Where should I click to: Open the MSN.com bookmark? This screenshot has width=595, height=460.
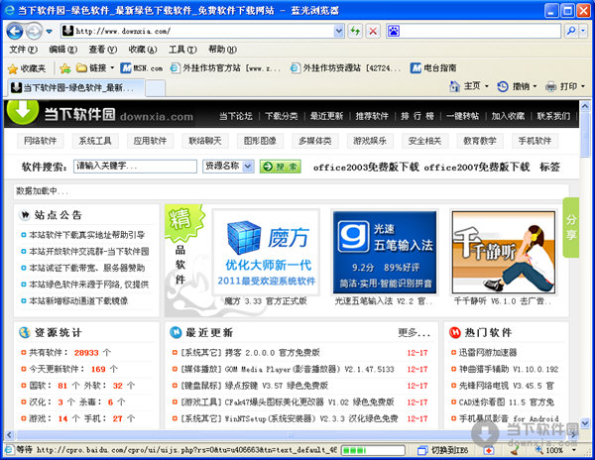(142, 68)
